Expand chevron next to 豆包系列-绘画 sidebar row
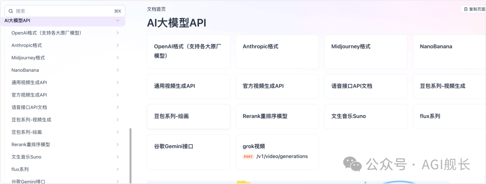 coord(118,132)
